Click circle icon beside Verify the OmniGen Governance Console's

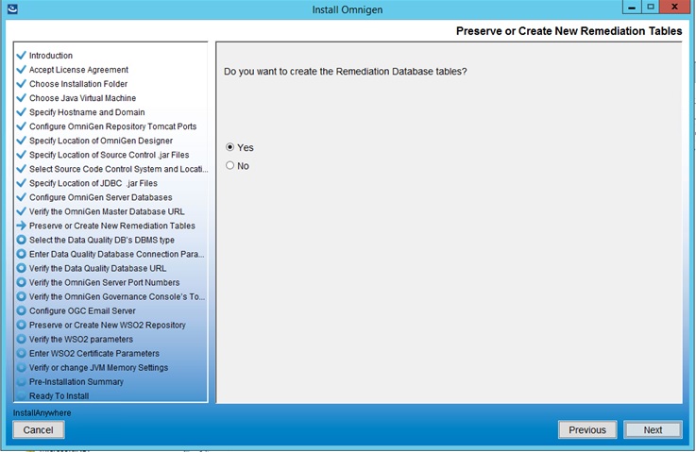pos(22,296)
